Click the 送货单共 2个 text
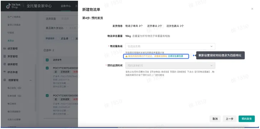Screen dimensions: 260x129 tap(154, 26)
